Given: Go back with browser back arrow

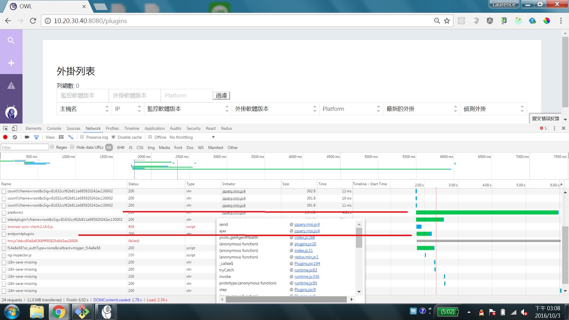Looking at the screenshot, I should 8,21.
